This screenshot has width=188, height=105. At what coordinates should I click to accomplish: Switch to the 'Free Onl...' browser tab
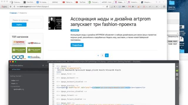pos(28,2)
